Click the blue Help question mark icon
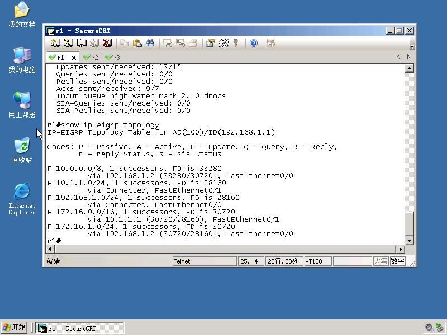The width and height of the screenshot is (447, 335). click(254, 43)
